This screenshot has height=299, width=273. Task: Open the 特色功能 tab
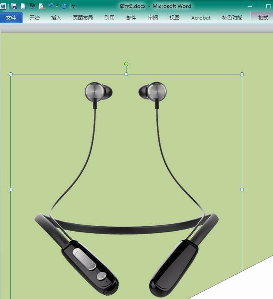click(x=232, y=18)
